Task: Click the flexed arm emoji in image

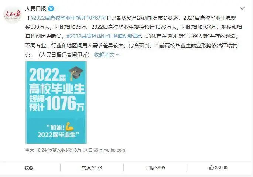Action: click(x=69, y=127)
